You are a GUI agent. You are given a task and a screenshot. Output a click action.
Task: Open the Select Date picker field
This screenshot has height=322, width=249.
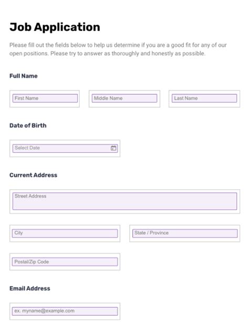point(65,148)
